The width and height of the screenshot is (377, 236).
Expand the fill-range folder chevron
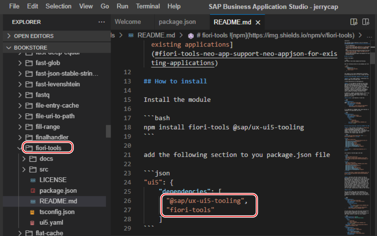20,127
